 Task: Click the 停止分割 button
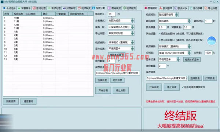(121, 90)
